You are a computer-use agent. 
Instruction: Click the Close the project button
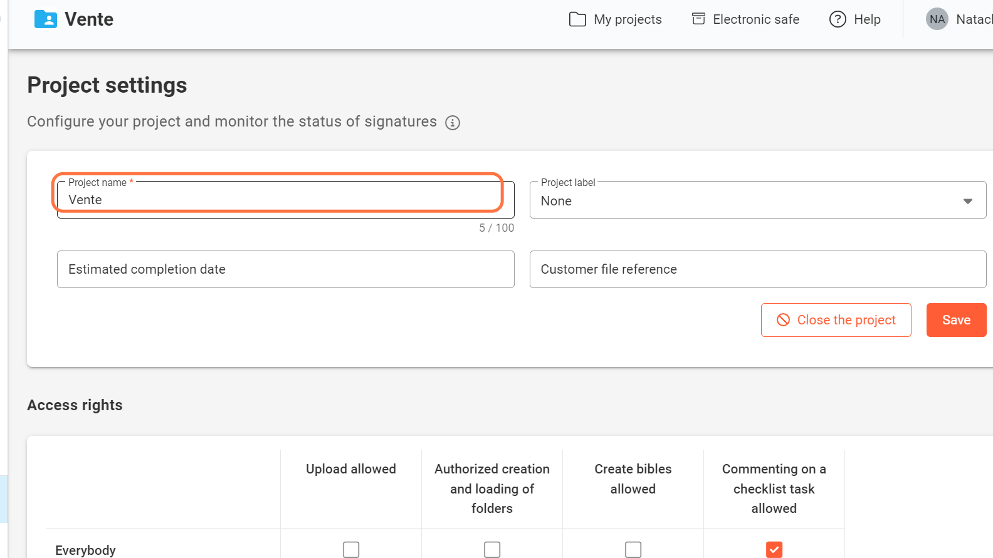836,320
